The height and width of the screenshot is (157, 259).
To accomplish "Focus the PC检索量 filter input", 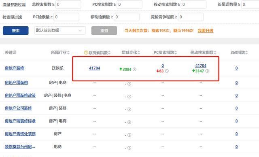I will [x=66, y=17].
